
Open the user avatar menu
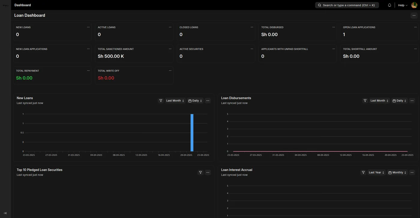(414, 5)
